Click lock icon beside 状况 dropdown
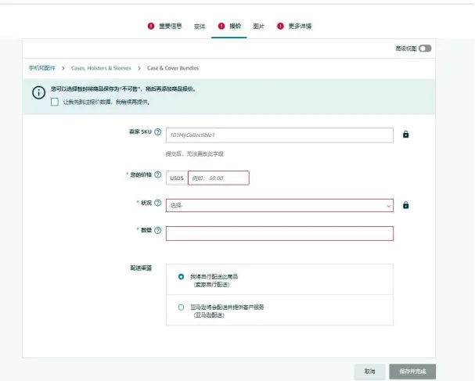The height and width of the screenshot is (381, 475). point(405,205)
